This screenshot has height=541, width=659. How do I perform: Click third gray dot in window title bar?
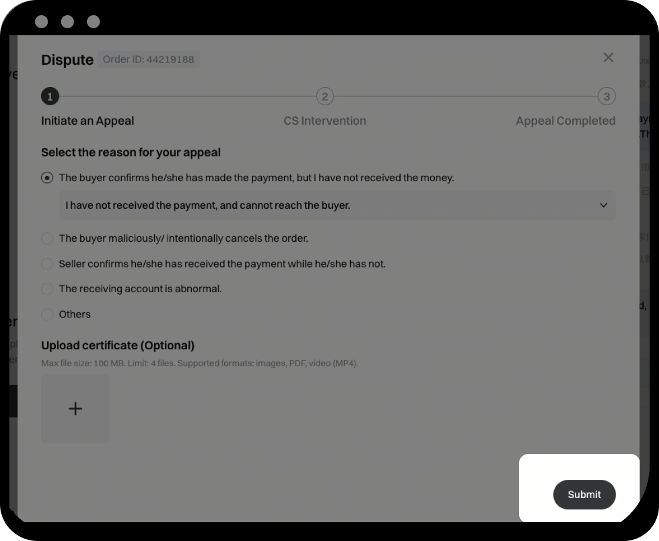tap(94, 21)
